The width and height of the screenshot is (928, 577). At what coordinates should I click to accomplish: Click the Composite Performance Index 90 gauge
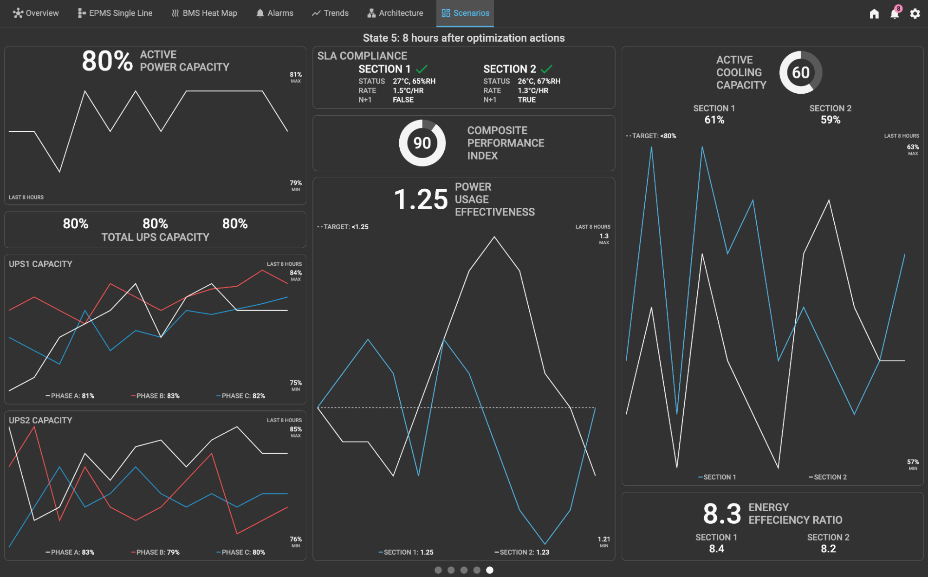coord(422,143)
